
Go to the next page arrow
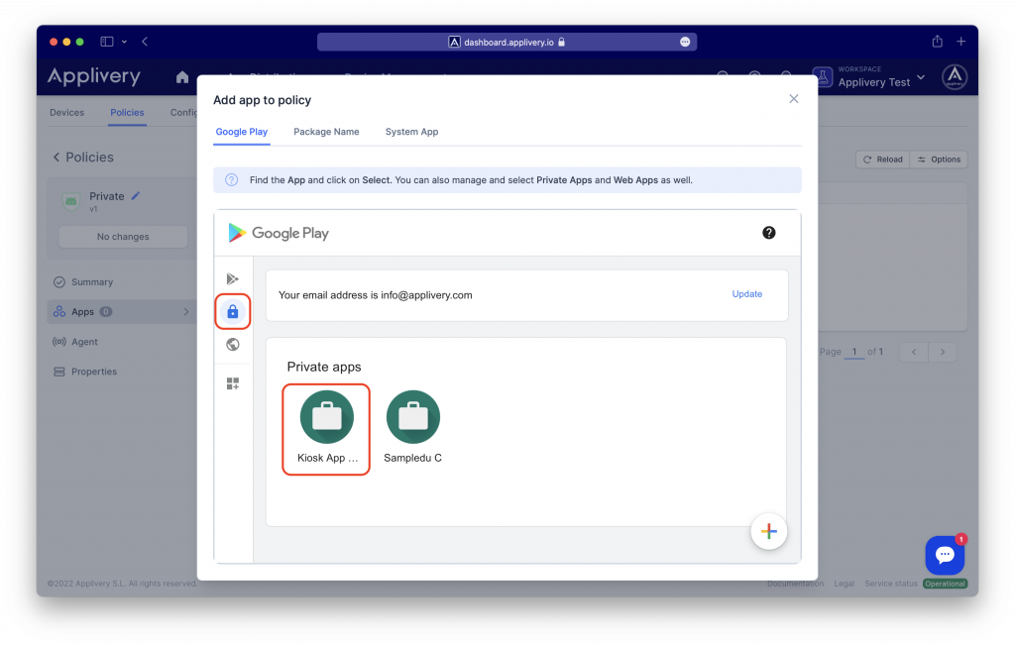tap(943, 352)
